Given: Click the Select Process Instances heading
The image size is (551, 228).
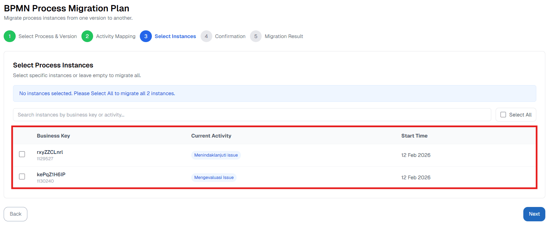Looking at the screenshot, I should [x=53, y=65].
